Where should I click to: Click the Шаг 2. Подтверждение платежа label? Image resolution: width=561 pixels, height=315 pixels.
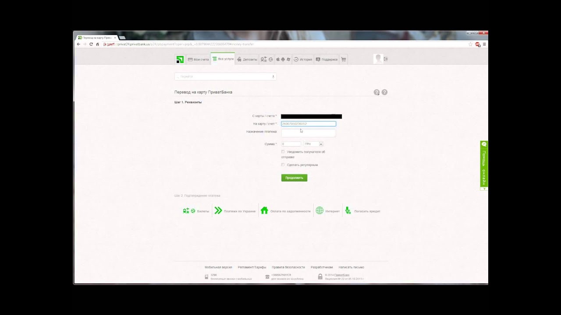pos(197,196)
